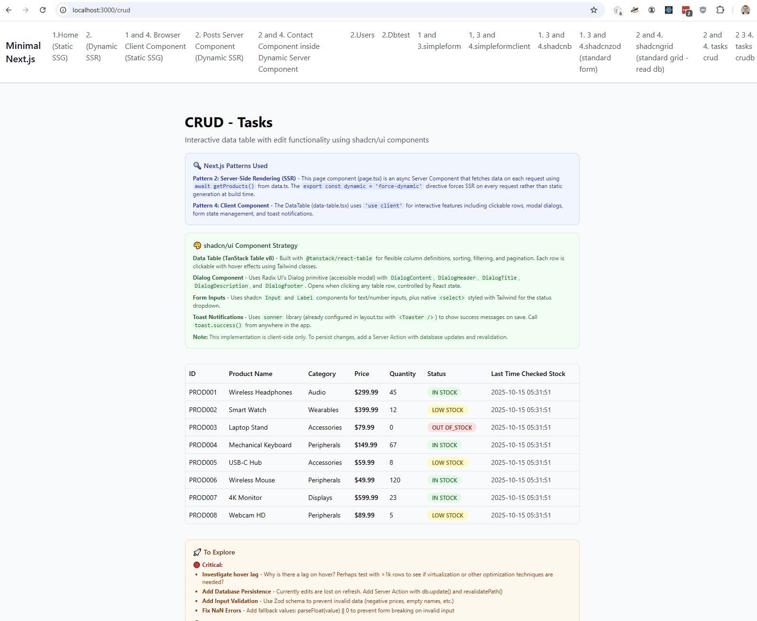
Task: Open the red extension icon with badge 2
Action: (686, 10)
